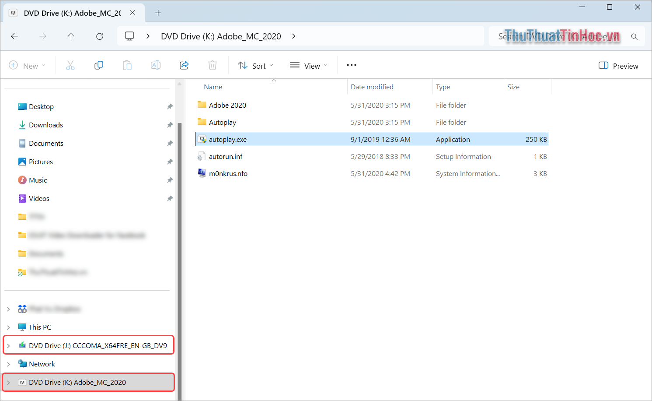
Task: Open Documents in the sidebar
Action: tap(46, 143)
